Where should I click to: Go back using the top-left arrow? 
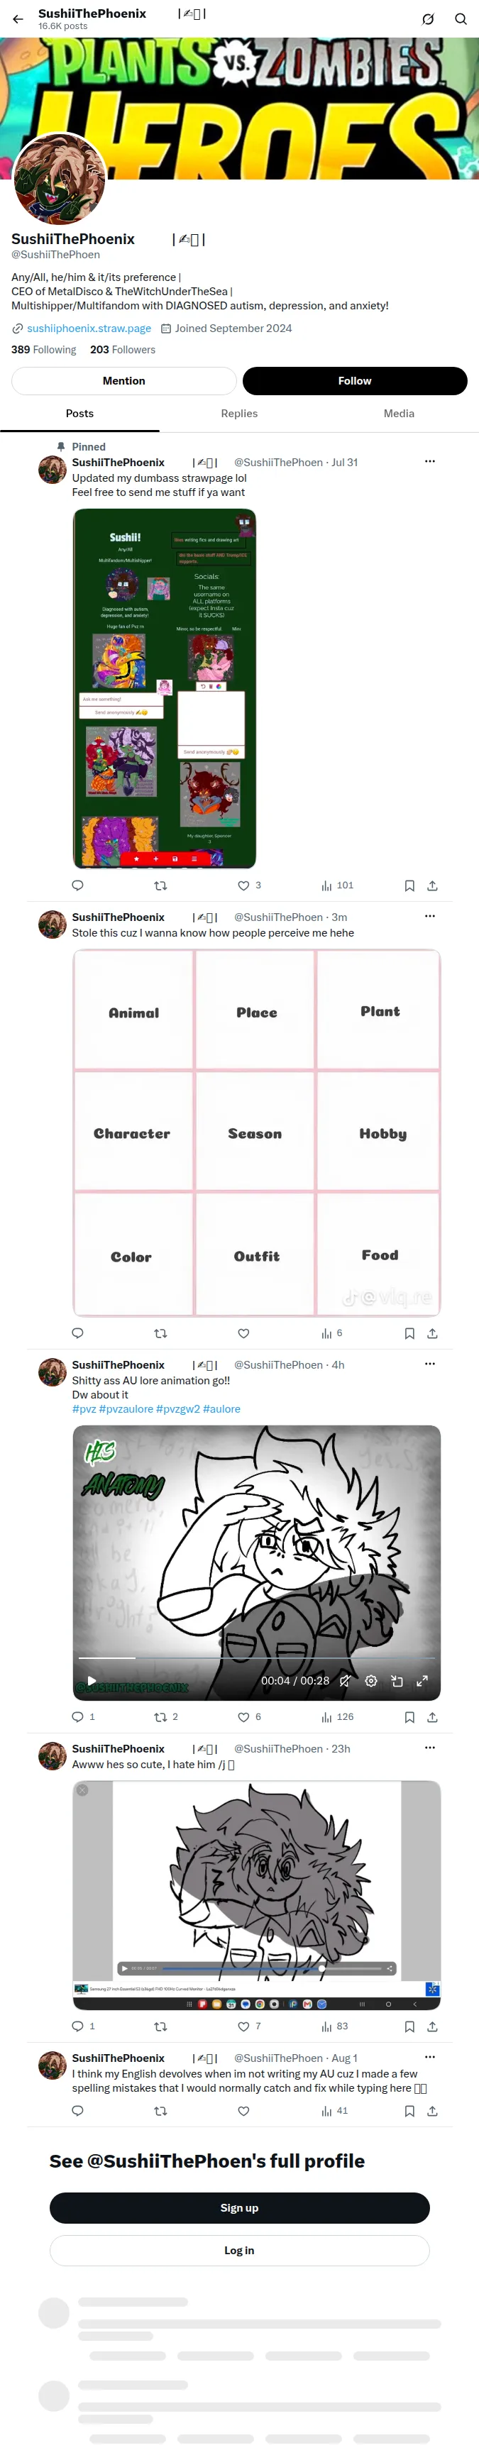18,19
